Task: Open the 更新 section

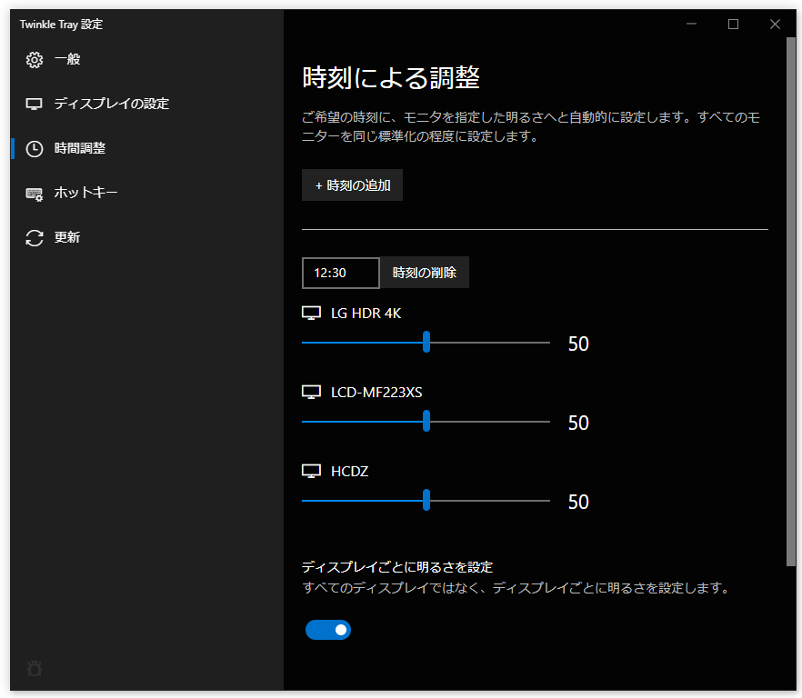Action: [145, 237]
